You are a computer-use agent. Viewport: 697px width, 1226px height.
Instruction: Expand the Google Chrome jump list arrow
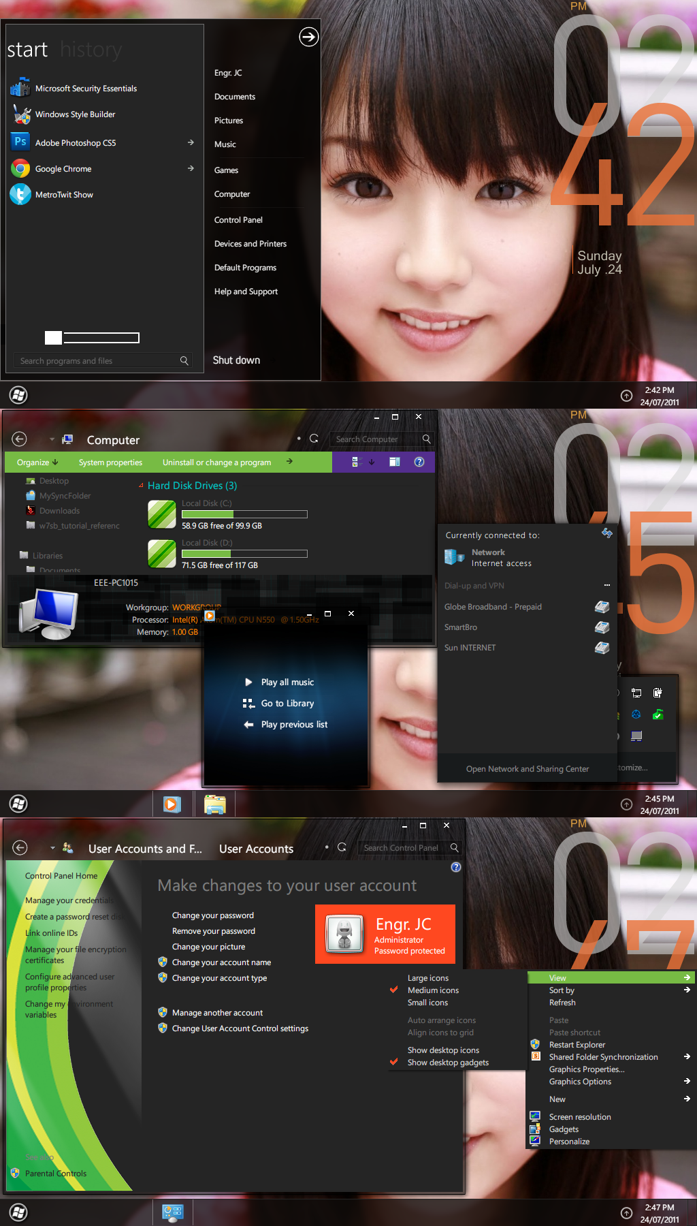coord(191,168)
